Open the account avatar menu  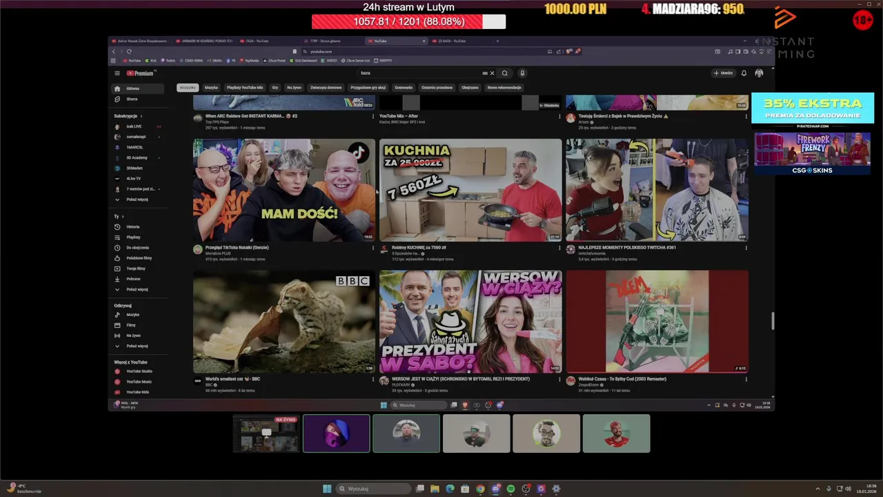click(x=759, y=73)
